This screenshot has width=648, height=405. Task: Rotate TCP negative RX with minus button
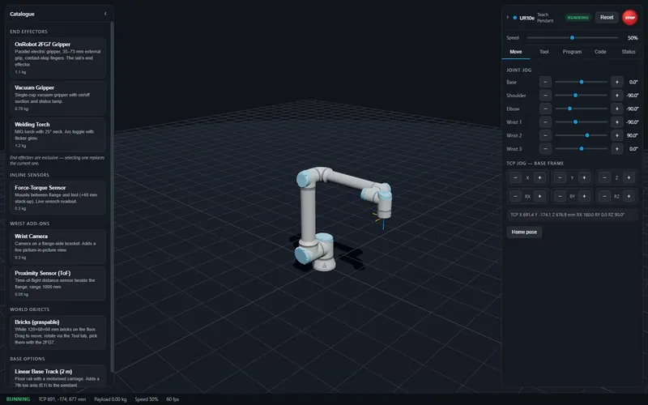point(515,196)
